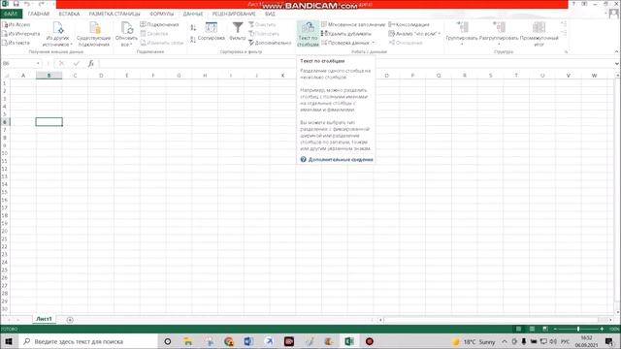Click the Windows taskbar search box

tap(88, 341)
